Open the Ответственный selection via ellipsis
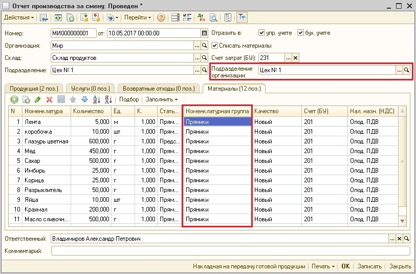The width and height of the screenshot is (416, 274). tap(392, 239)
